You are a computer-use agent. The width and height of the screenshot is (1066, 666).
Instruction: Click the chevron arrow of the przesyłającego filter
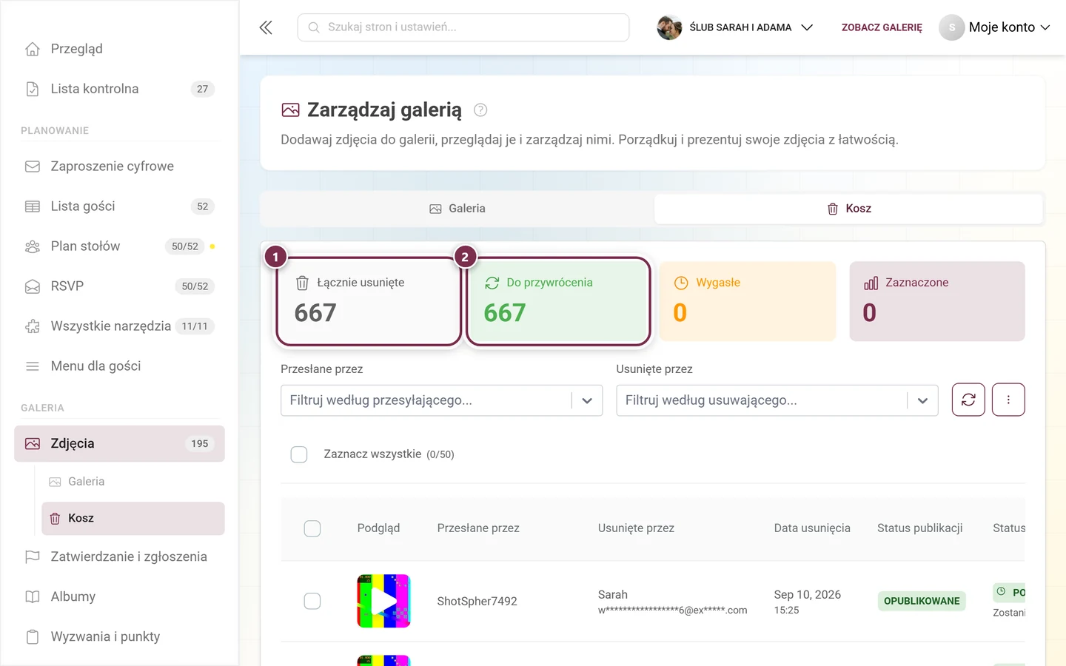click(x=587, y=400)
